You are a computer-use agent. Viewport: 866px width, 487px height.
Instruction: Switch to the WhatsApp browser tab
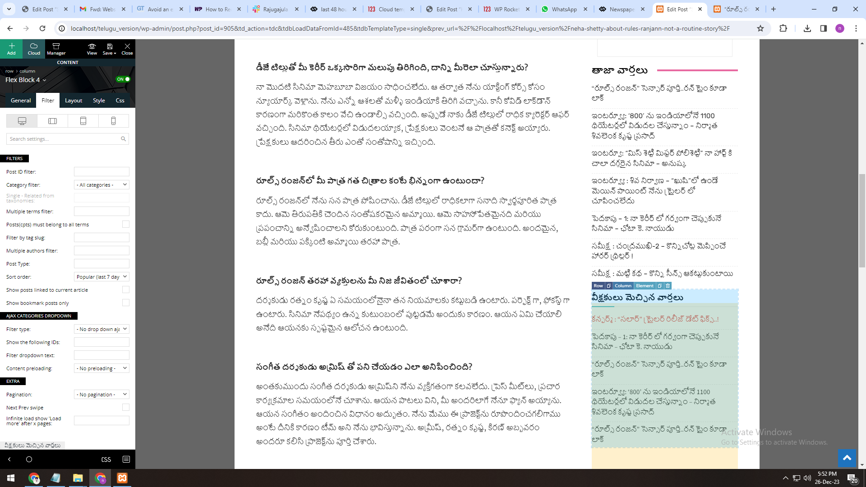click(x=564, y=9)
